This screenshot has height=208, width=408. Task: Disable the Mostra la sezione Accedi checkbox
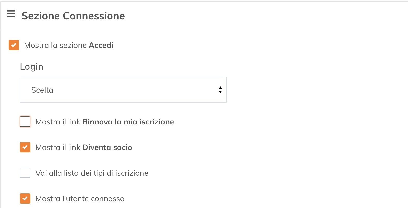[13, 45]
